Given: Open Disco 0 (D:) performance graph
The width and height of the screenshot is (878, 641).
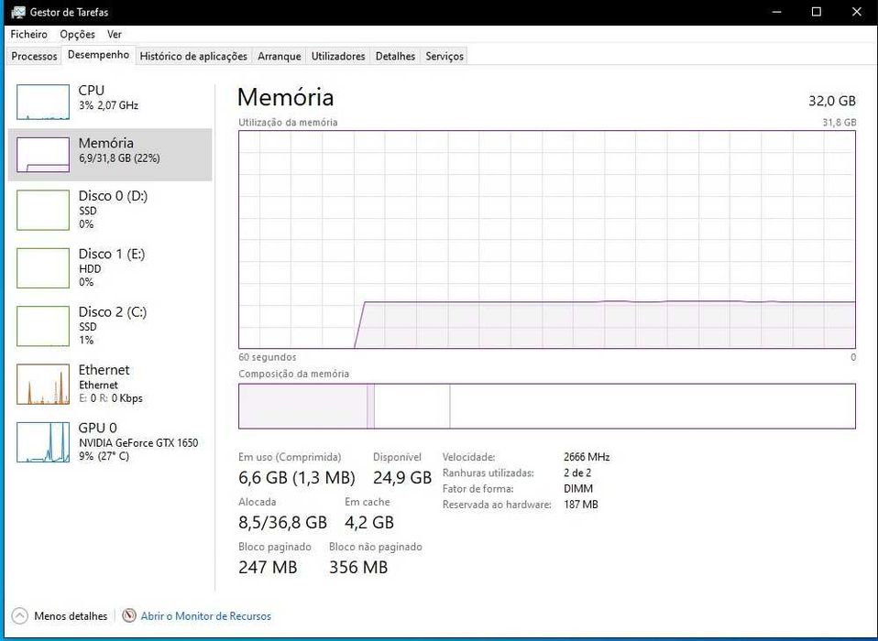Looking at the screenshot, I should [43, 210].
